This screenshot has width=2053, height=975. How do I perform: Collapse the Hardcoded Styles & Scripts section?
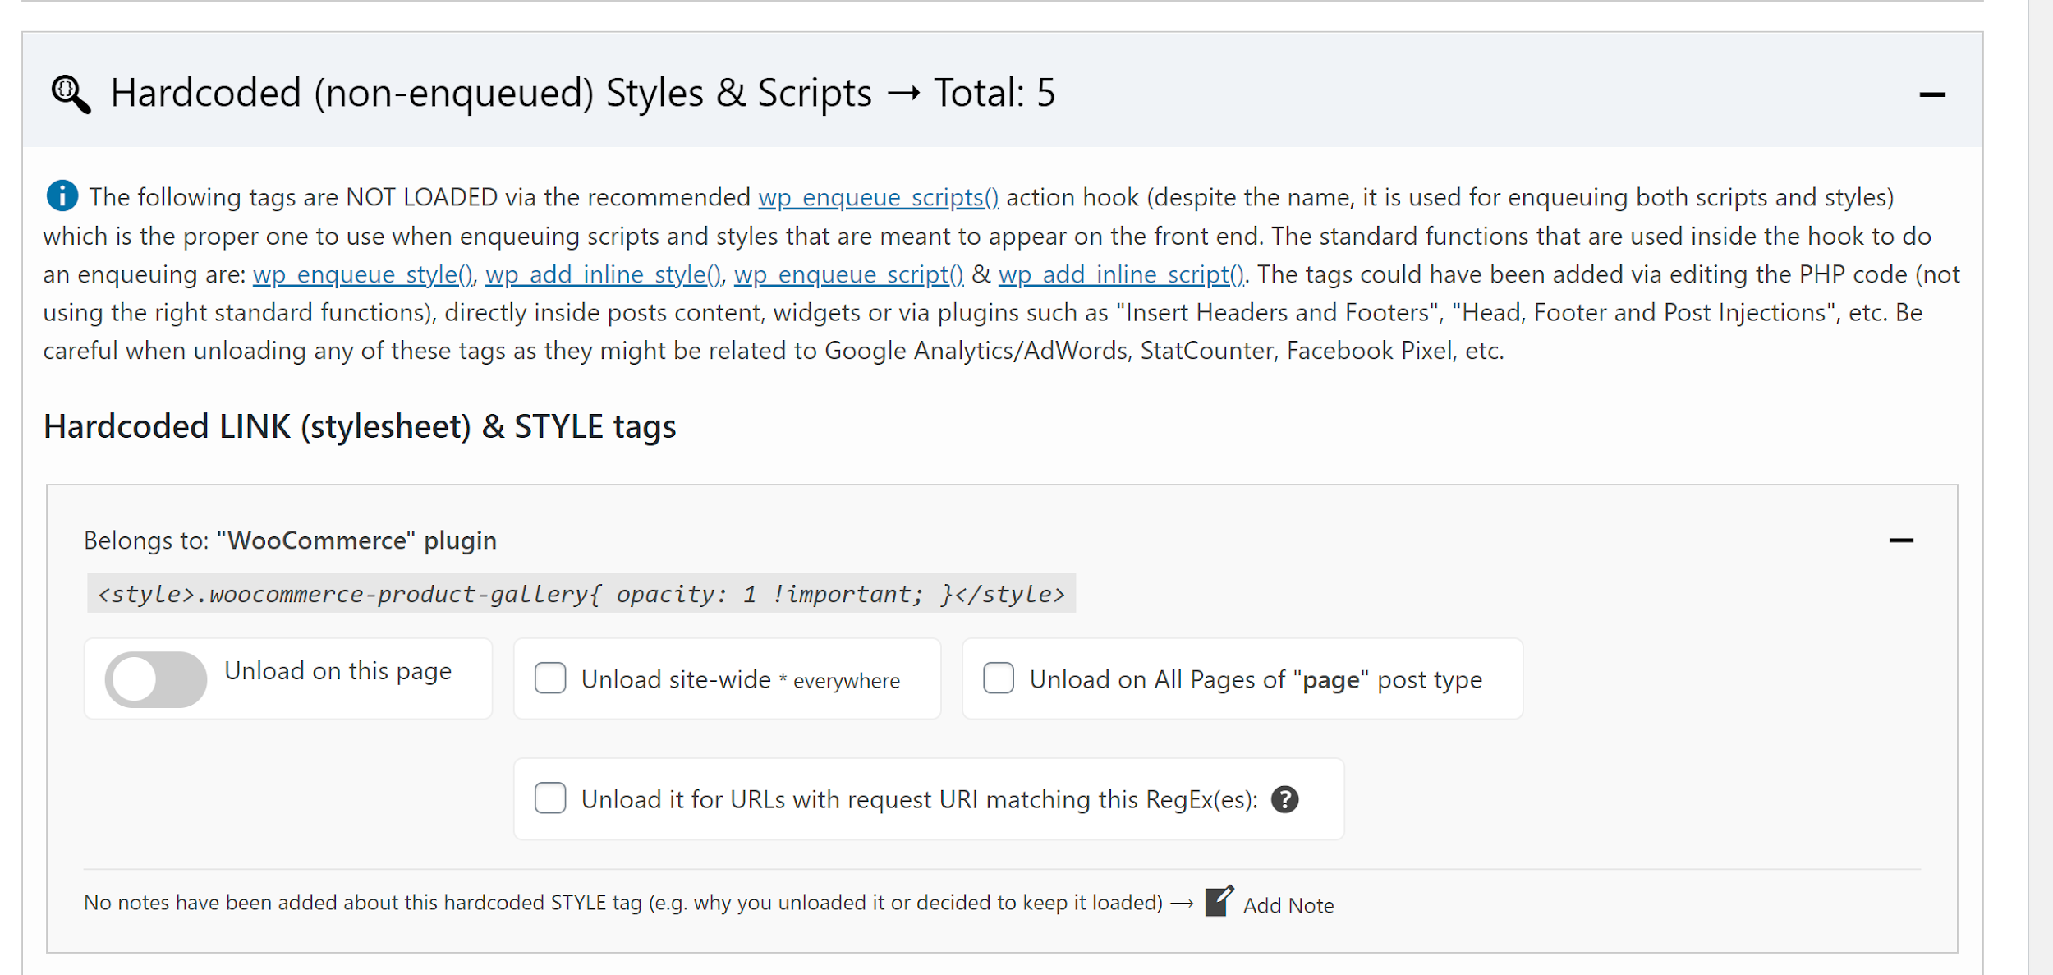pyautogui.click(x=1931, y=95)
